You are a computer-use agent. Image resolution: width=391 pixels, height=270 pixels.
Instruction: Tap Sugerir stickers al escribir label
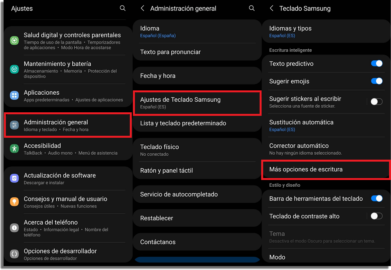(305, 99)
